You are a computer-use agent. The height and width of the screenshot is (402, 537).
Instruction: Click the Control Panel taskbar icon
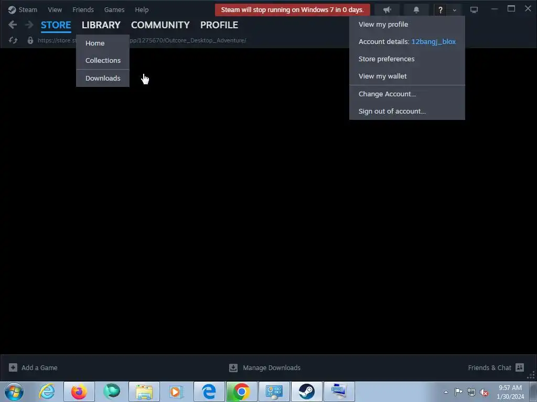tap(274, 392)
